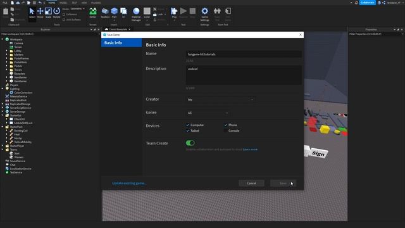Viewport: 405px width, 228px height.
Task: Click the undo arrow in quick access bar
Action: click(39, 3)
